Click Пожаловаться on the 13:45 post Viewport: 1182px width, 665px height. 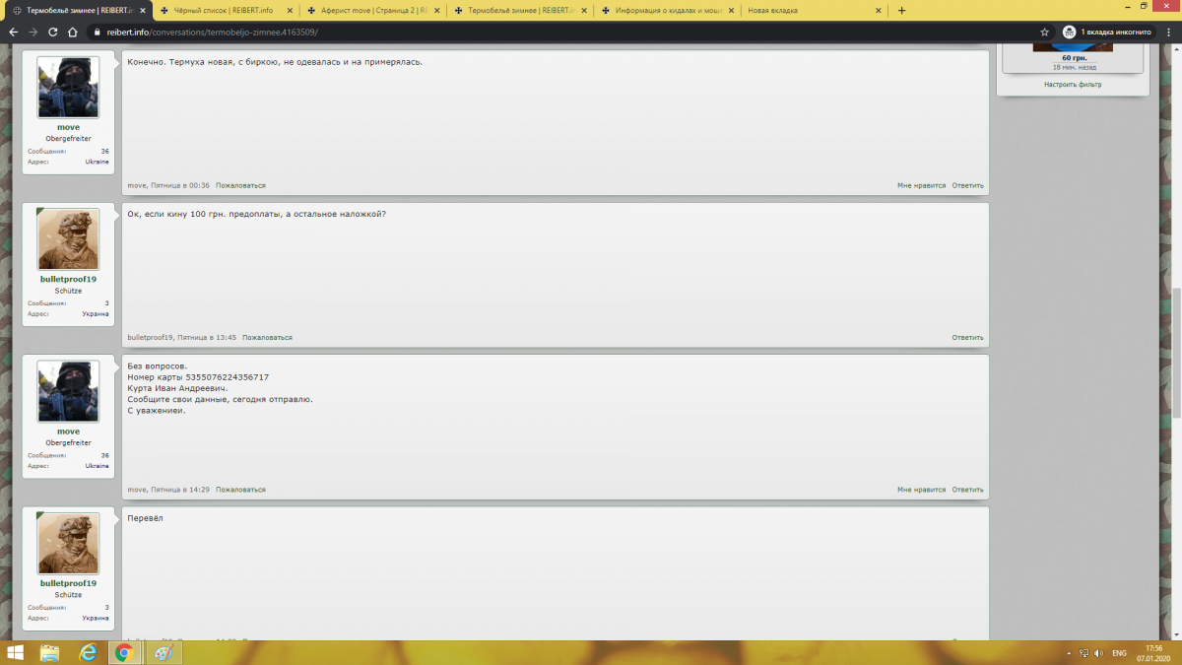coord(267,337)
